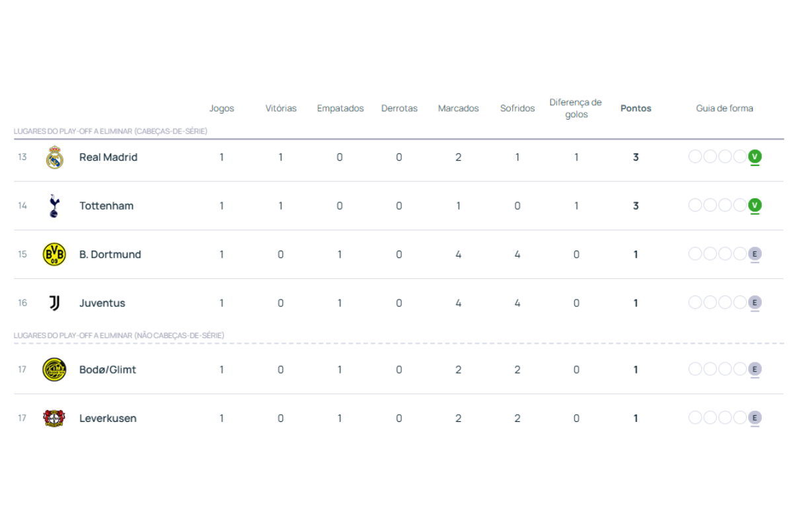Click the Pontos column header
Viewport: 793px width, 529px height.
click(x=636, y=108)
